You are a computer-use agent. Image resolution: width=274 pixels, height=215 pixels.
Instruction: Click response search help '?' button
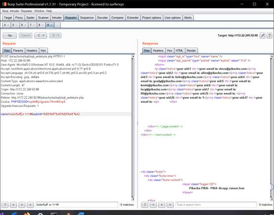145,205
